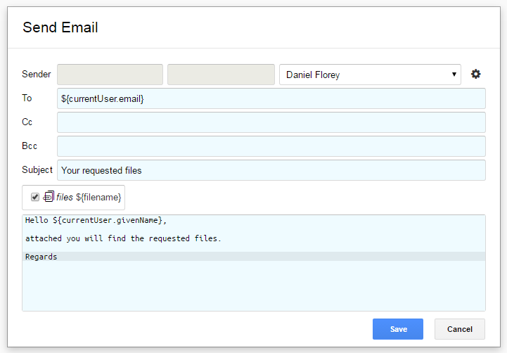Click the 'attached you will find' line

tap(123, 238)
